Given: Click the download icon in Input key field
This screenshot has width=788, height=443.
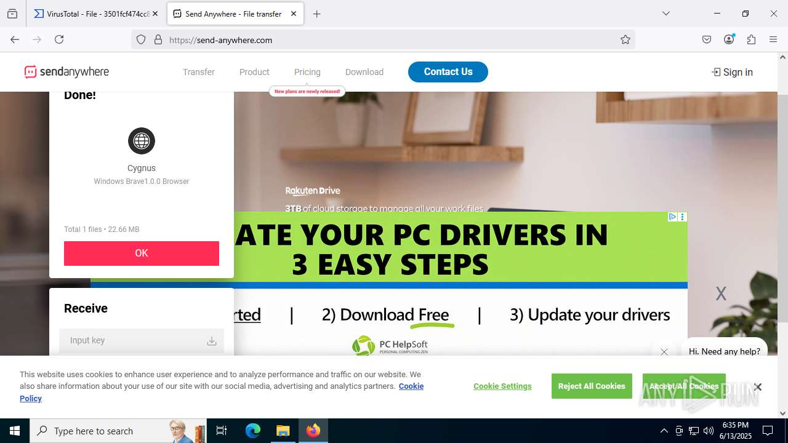Looking at the screenshot, I should pyautogui.click(x=211, y=340).
